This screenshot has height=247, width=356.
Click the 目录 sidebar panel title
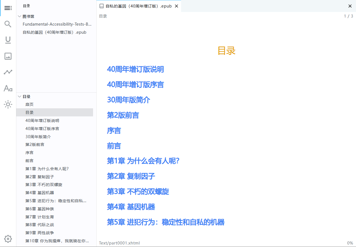[26, 6]
